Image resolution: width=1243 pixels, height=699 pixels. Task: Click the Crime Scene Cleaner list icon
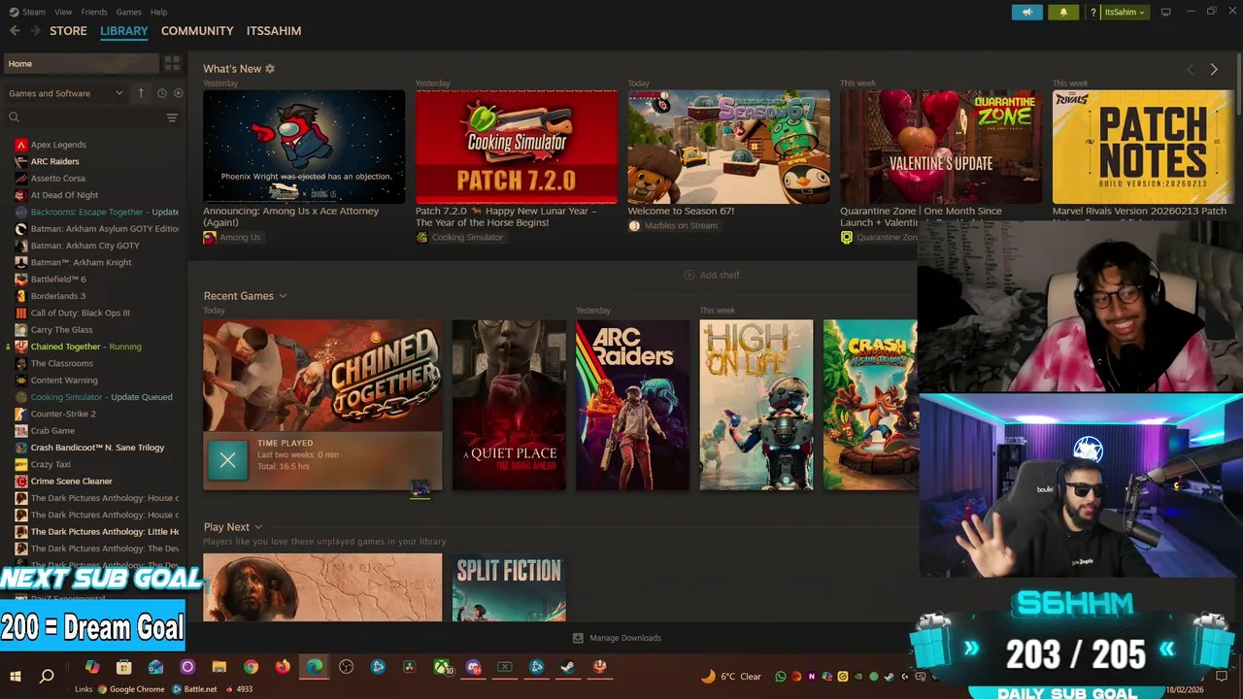[21, 482]
